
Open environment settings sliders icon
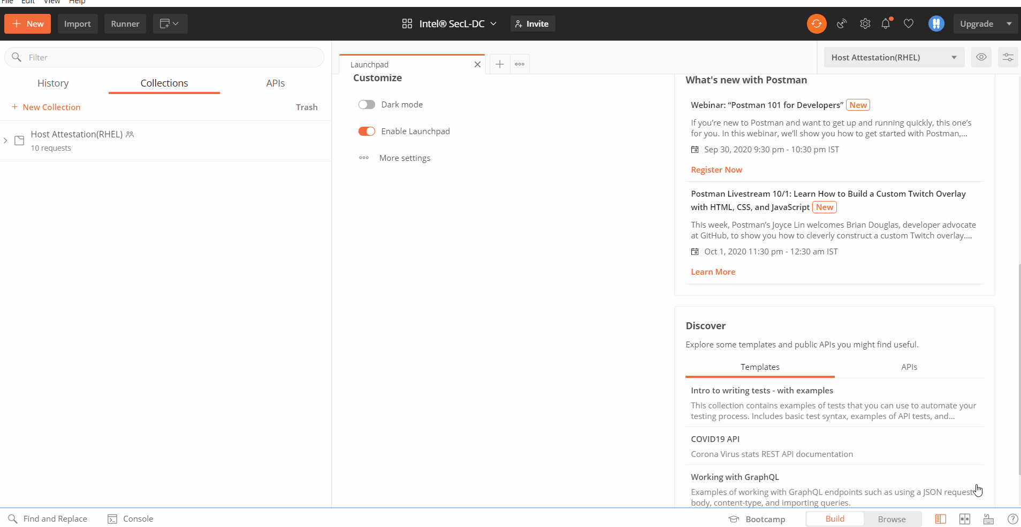click(1009, 57)
